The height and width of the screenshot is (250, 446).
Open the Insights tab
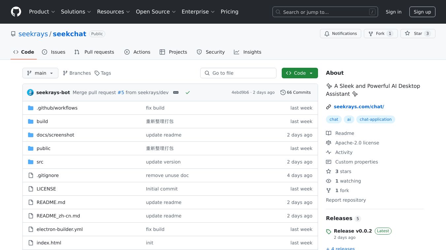tap(248, 52)
